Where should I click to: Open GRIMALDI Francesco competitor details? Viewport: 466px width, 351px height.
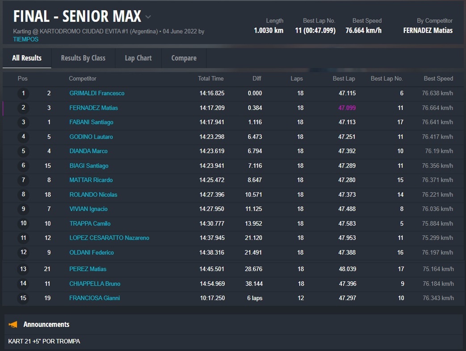point(97,93)
